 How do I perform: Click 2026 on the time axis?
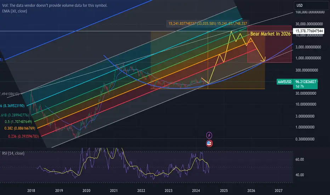[251, 191]
